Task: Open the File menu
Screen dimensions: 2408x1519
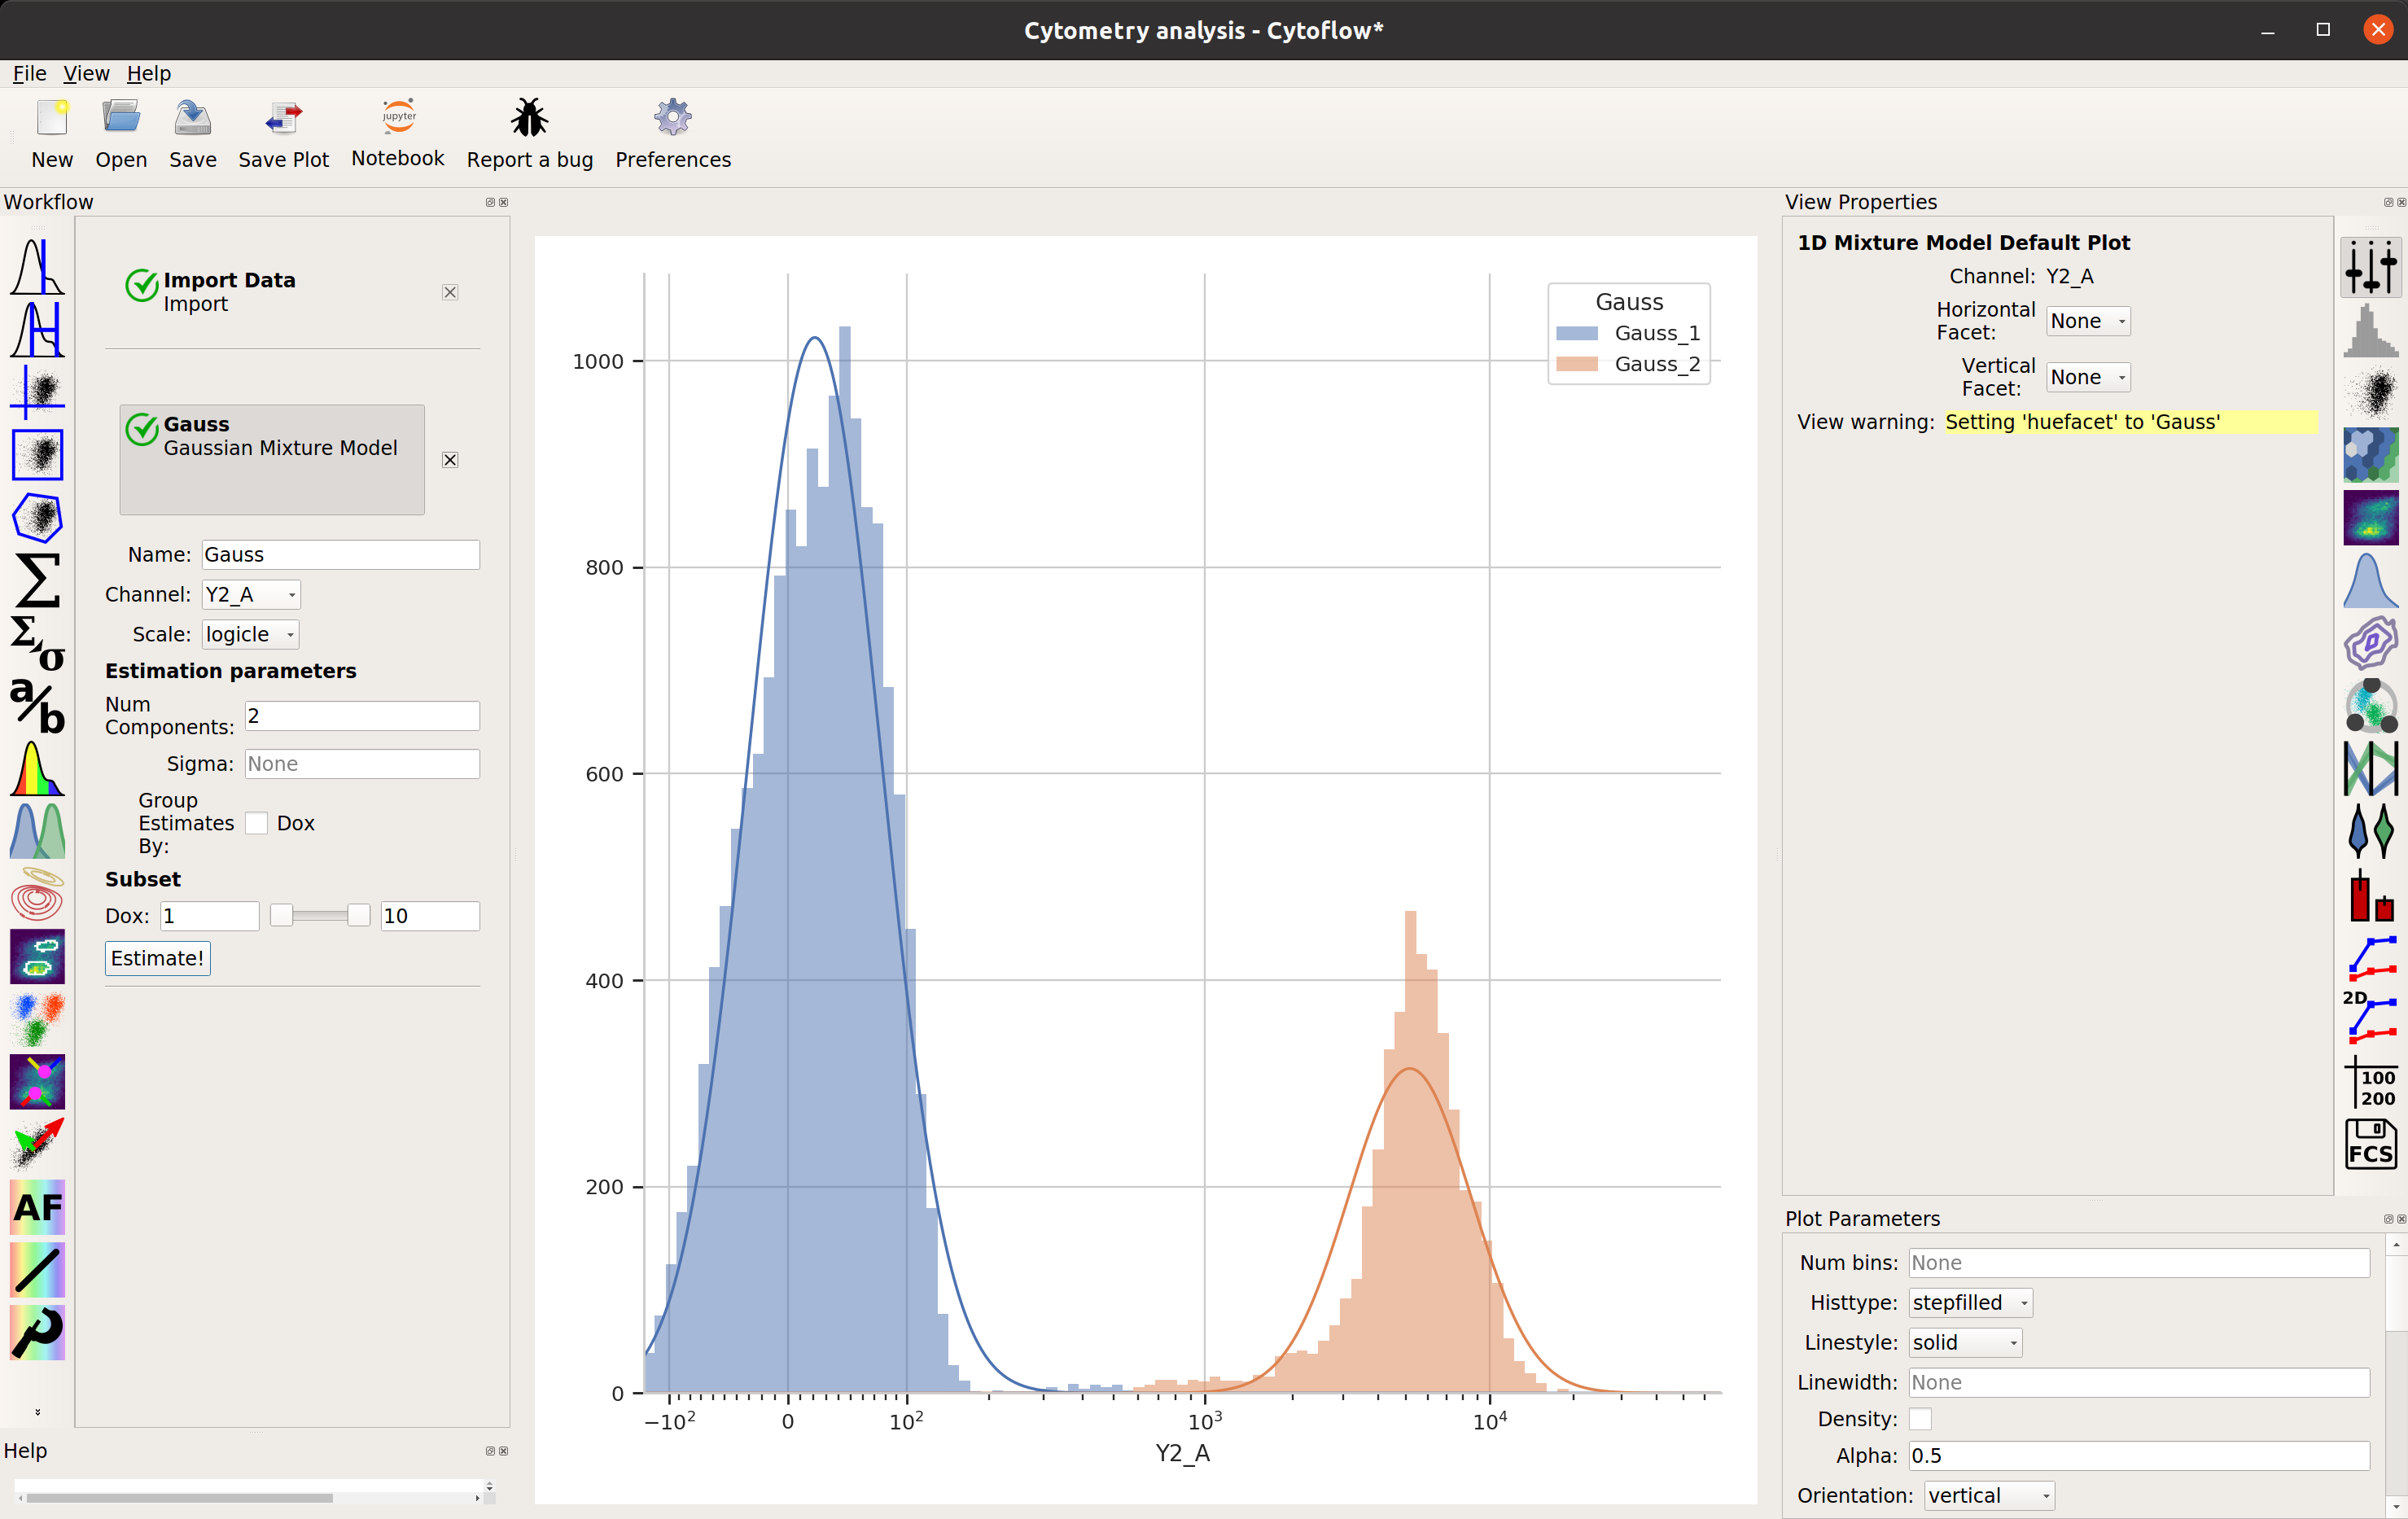Action: tap(29, 73)
